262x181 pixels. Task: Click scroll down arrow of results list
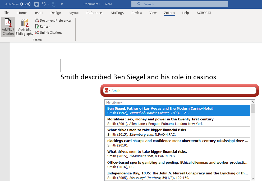pyautogui.click(x=253, y=179)
